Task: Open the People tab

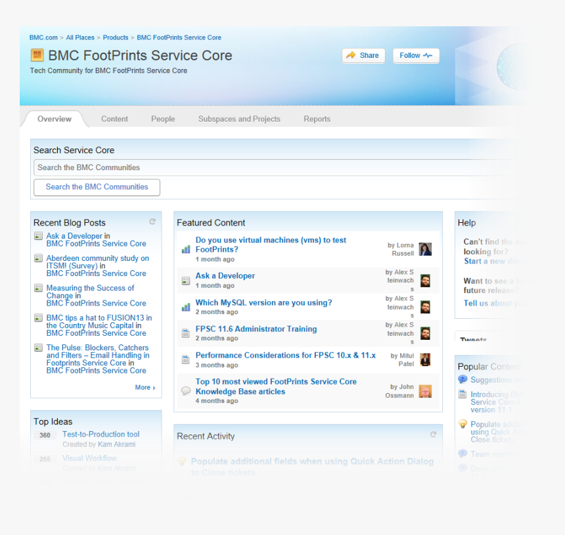Action: (163, 119)
